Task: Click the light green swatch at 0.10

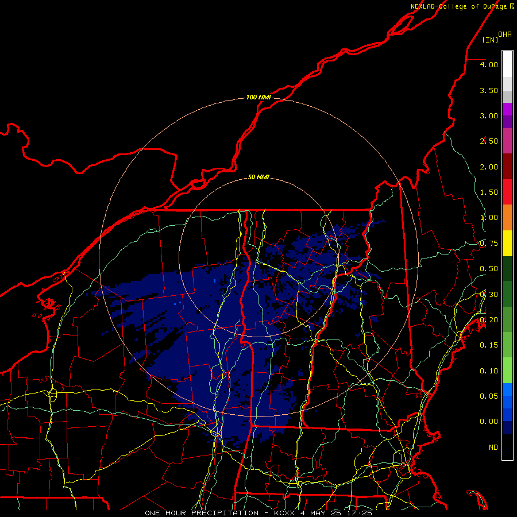Action: click(507, 371)
